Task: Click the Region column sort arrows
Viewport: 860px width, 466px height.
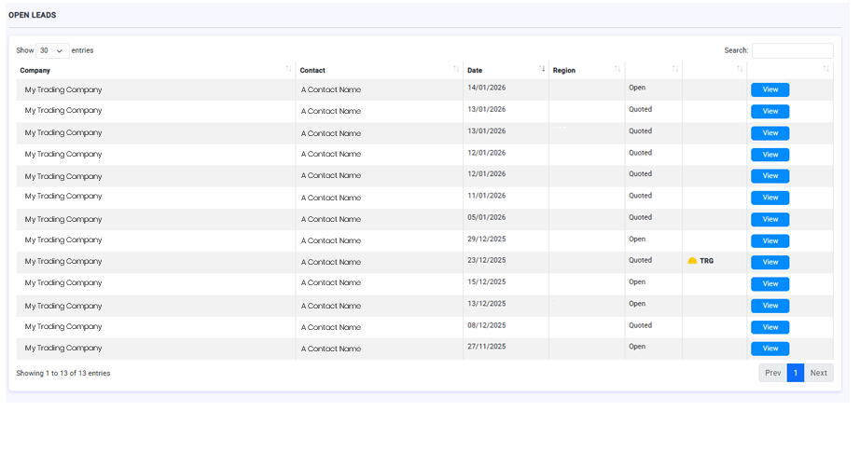Action: [x=617, y=70]
